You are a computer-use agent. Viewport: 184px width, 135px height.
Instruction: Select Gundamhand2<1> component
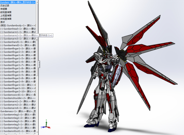18,45
